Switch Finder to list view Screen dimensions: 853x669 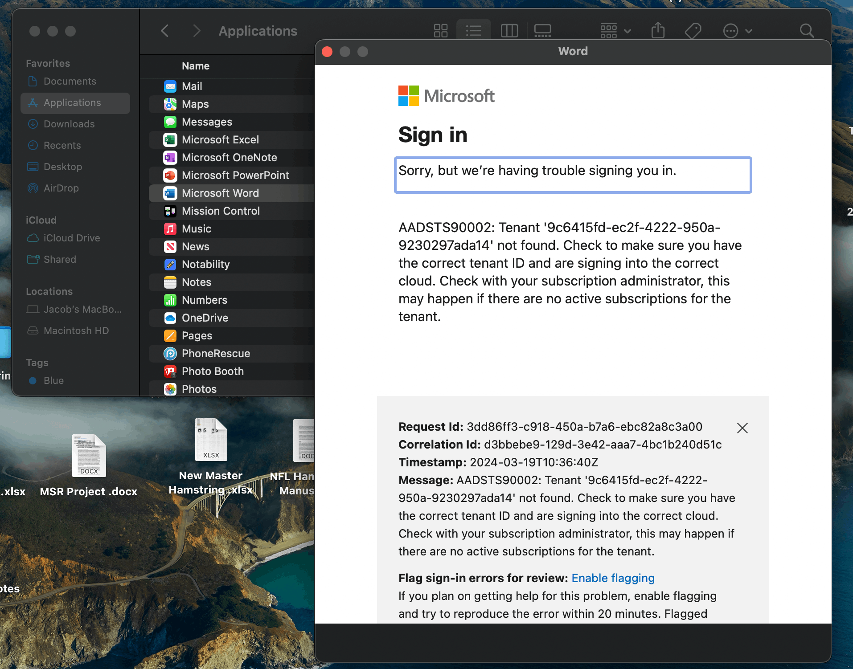click(473, 31)
